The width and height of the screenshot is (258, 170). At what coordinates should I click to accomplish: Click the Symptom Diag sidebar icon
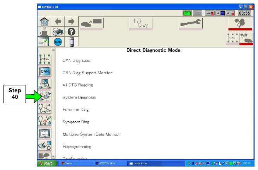(x=44, y=121)
